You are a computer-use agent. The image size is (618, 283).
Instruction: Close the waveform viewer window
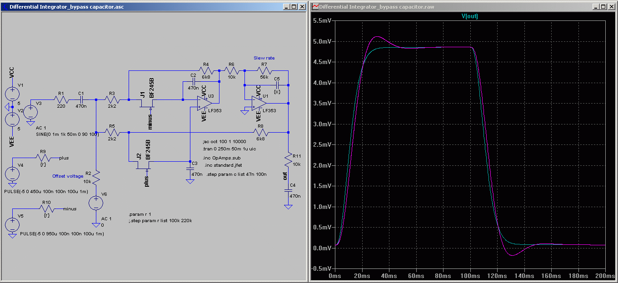pyautogui.click(x=611, y=7)
